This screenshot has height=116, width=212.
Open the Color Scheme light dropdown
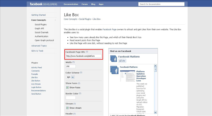[70, 77]
